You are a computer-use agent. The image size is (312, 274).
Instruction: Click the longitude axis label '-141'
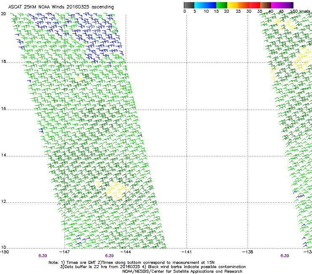tap(187, 252)
